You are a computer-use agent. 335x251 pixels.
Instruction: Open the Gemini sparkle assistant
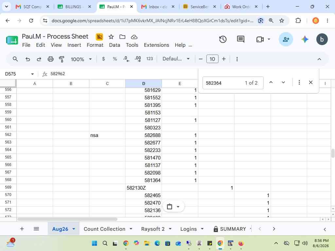click(305, 39)
